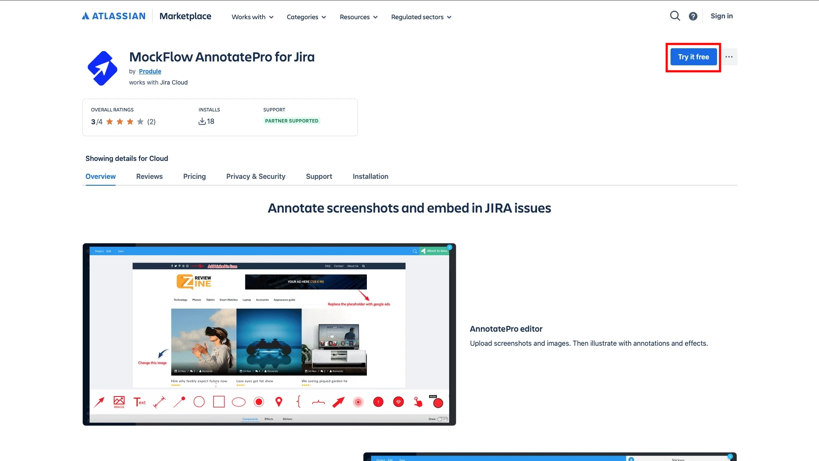Viewport: 819px width, 461px height.
Task: Open the Produle vendor page
Action: 150,71
